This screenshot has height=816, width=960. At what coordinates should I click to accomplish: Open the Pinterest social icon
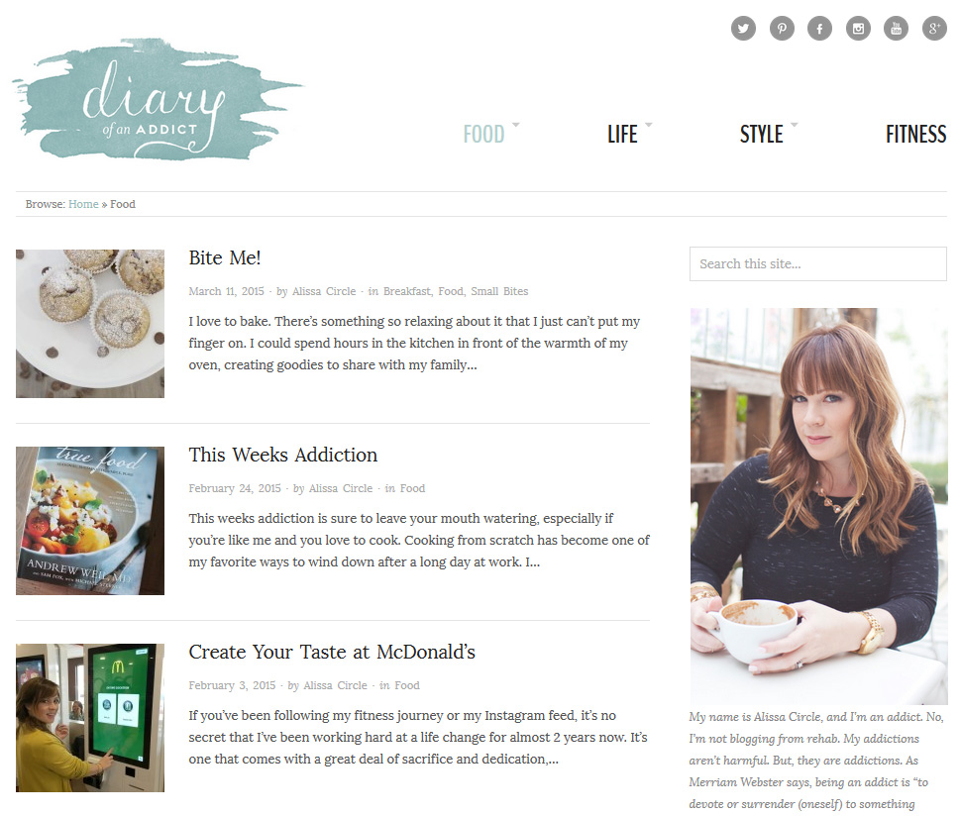pos(782,28)
